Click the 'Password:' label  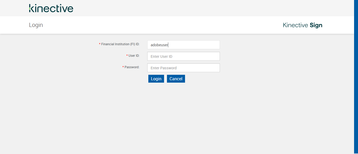(x=132, y=67)
